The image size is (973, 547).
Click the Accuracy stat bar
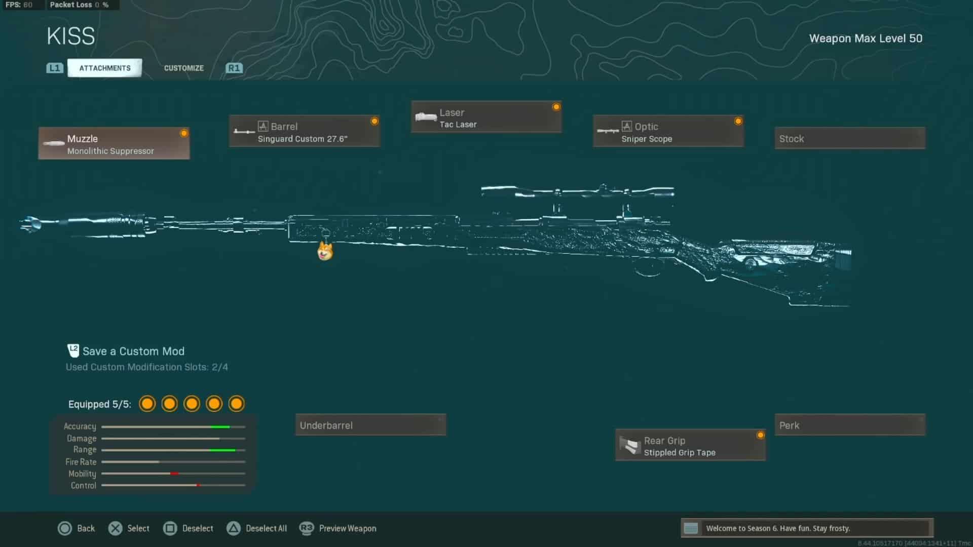173,427
